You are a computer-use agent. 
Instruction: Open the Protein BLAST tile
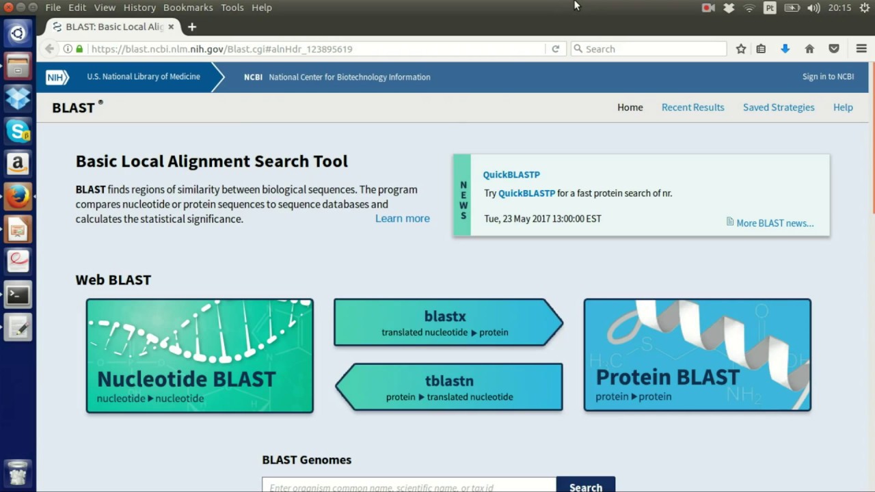tap(697, 355)
